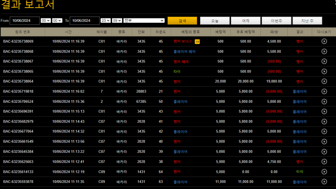The height and width of the screenshot is (189, 336).
Task: Click the 11,000.00 win amount
Action: pos(274,182)
